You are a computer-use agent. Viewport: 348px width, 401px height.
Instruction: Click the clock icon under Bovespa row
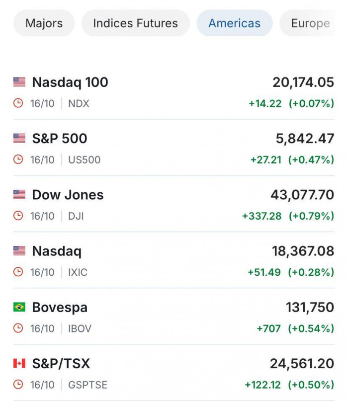tap(18, 328)
